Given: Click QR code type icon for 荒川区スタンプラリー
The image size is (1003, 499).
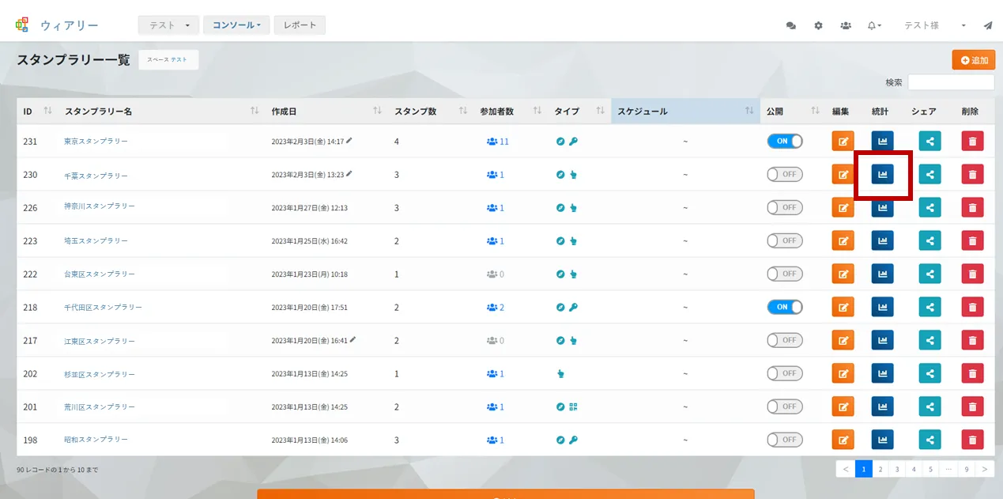Looking at the screenshot, I should [573, 407].
